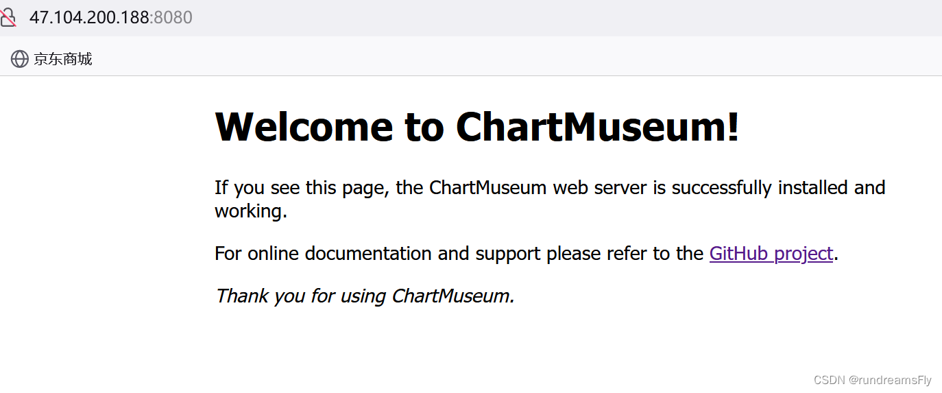Click "ChartMuseum!" in the page heading
This screenshot has height=393, width=942.
point(597,127)
